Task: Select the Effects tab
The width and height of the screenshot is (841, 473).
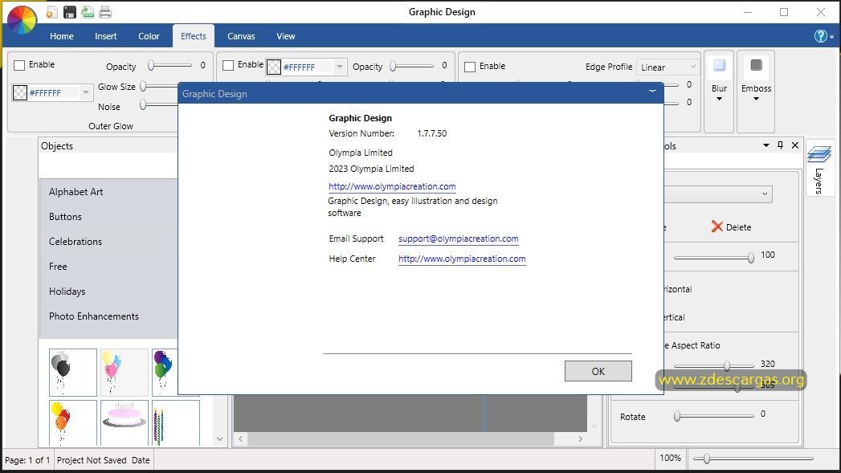Action: pyautogui.click(x=193, y=36)
